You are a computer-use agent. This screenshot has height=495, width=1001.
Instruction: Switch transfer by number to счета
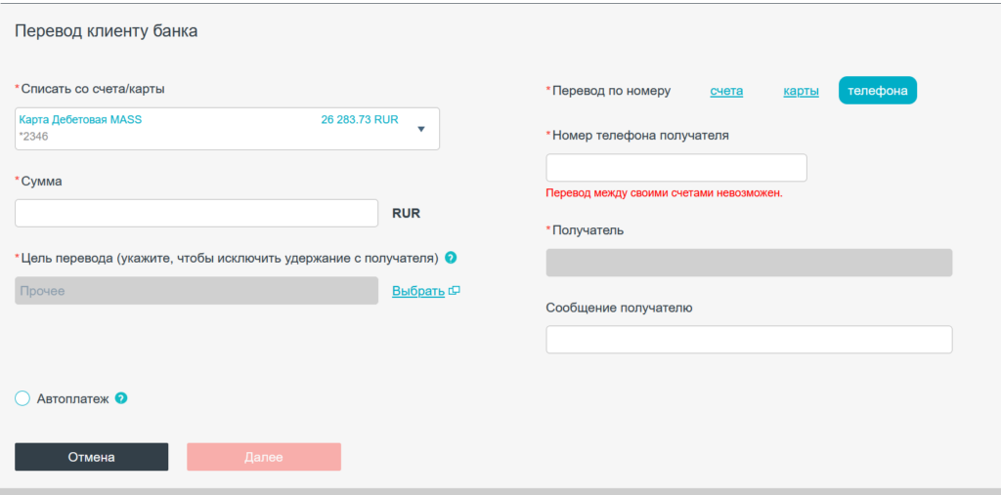point(726,91)
